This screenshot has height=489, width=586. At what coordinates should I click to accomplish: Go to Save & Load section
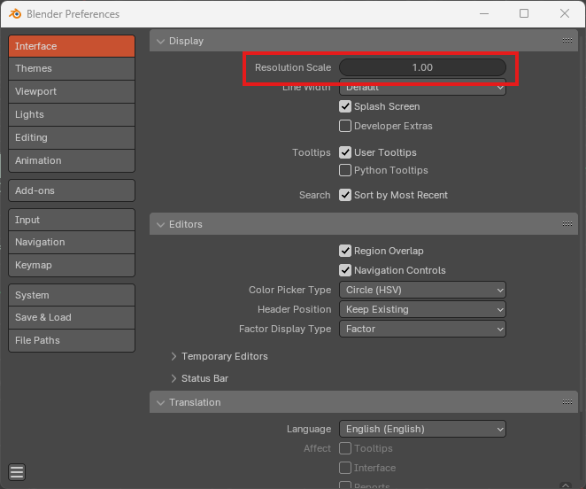pos(72,317)
